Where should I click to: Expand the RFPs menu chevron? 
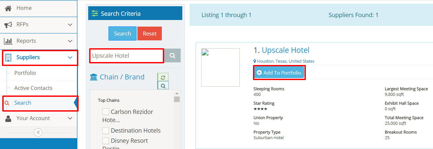point(70,25)
